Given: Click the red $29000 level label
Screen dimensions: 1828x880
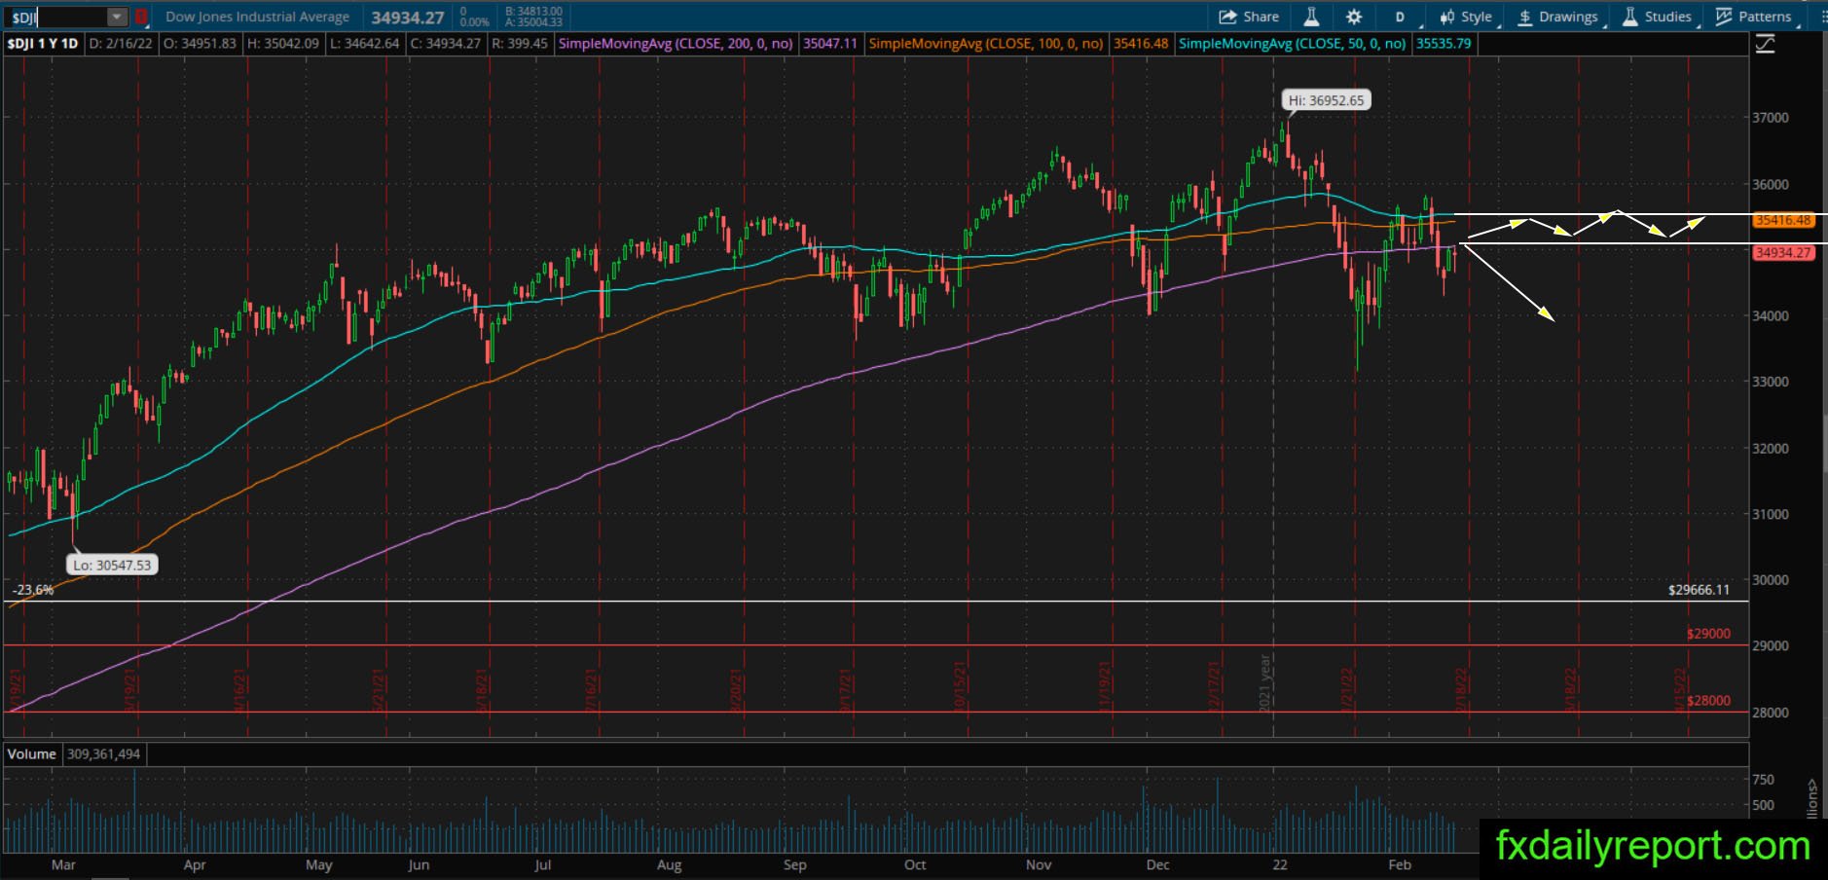Looking at the screenshot, I should tap(1708, 634).
